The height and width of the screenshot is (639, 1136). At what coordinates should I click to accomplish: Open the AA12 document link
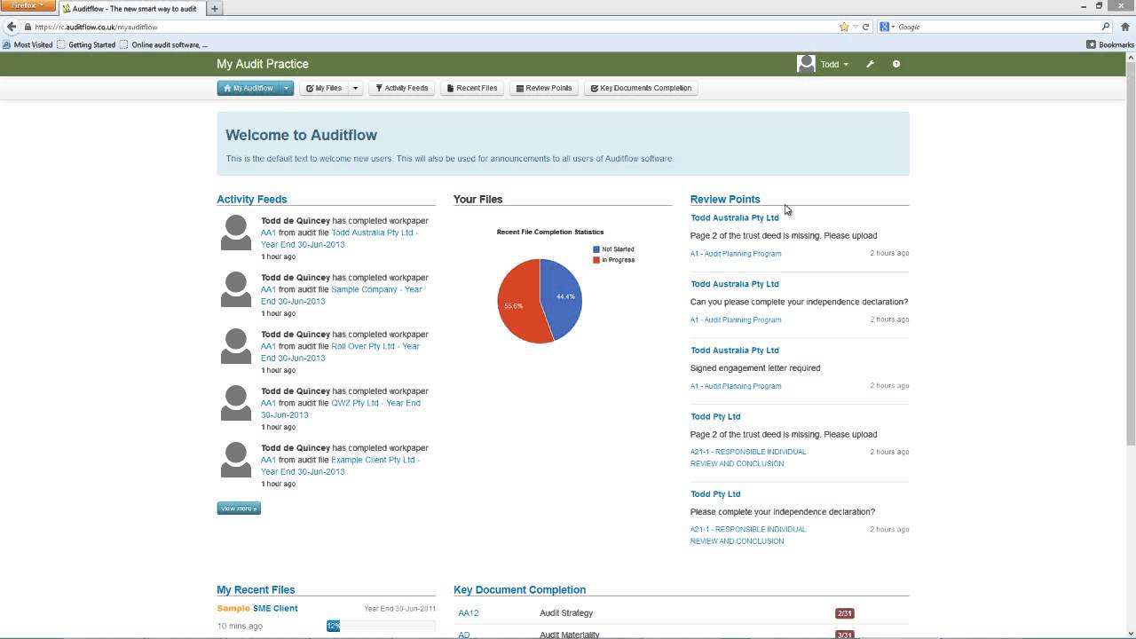[469, 613]
